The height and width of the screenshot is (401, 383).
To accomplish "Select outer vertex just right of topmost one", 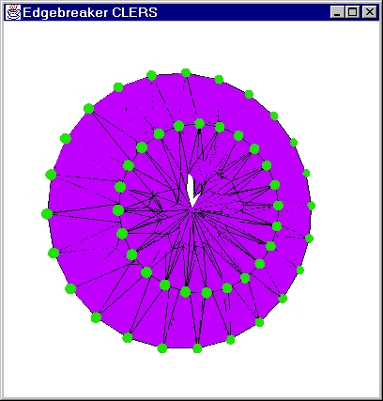I will click(219, 80).
